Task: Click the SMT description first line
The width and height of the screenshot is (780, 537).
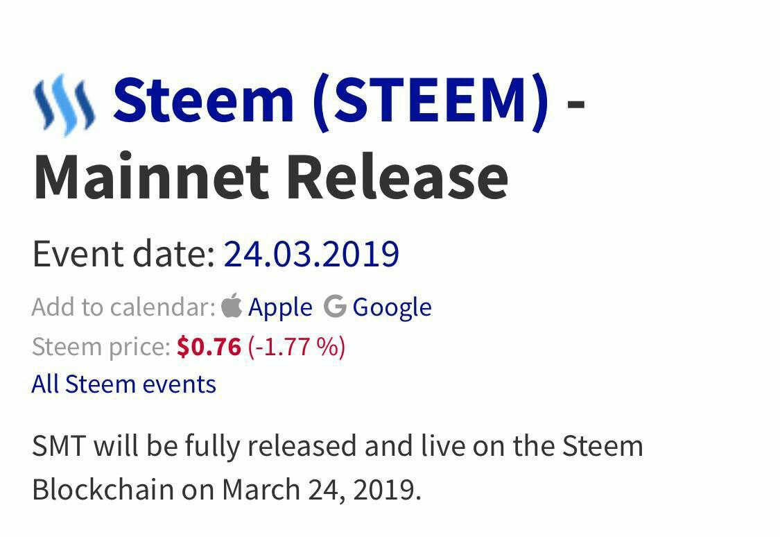Action: 338,446
